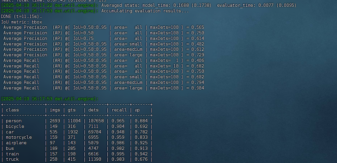Select the 'Accumulating evaluation results...' message
The height and width of the screenshot is (163, 337).
point(145,11)
